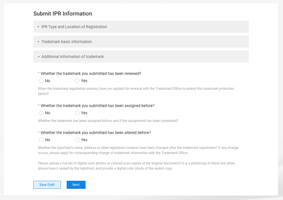Choose 'Yes' for trademark assigned before

point(77,113)
